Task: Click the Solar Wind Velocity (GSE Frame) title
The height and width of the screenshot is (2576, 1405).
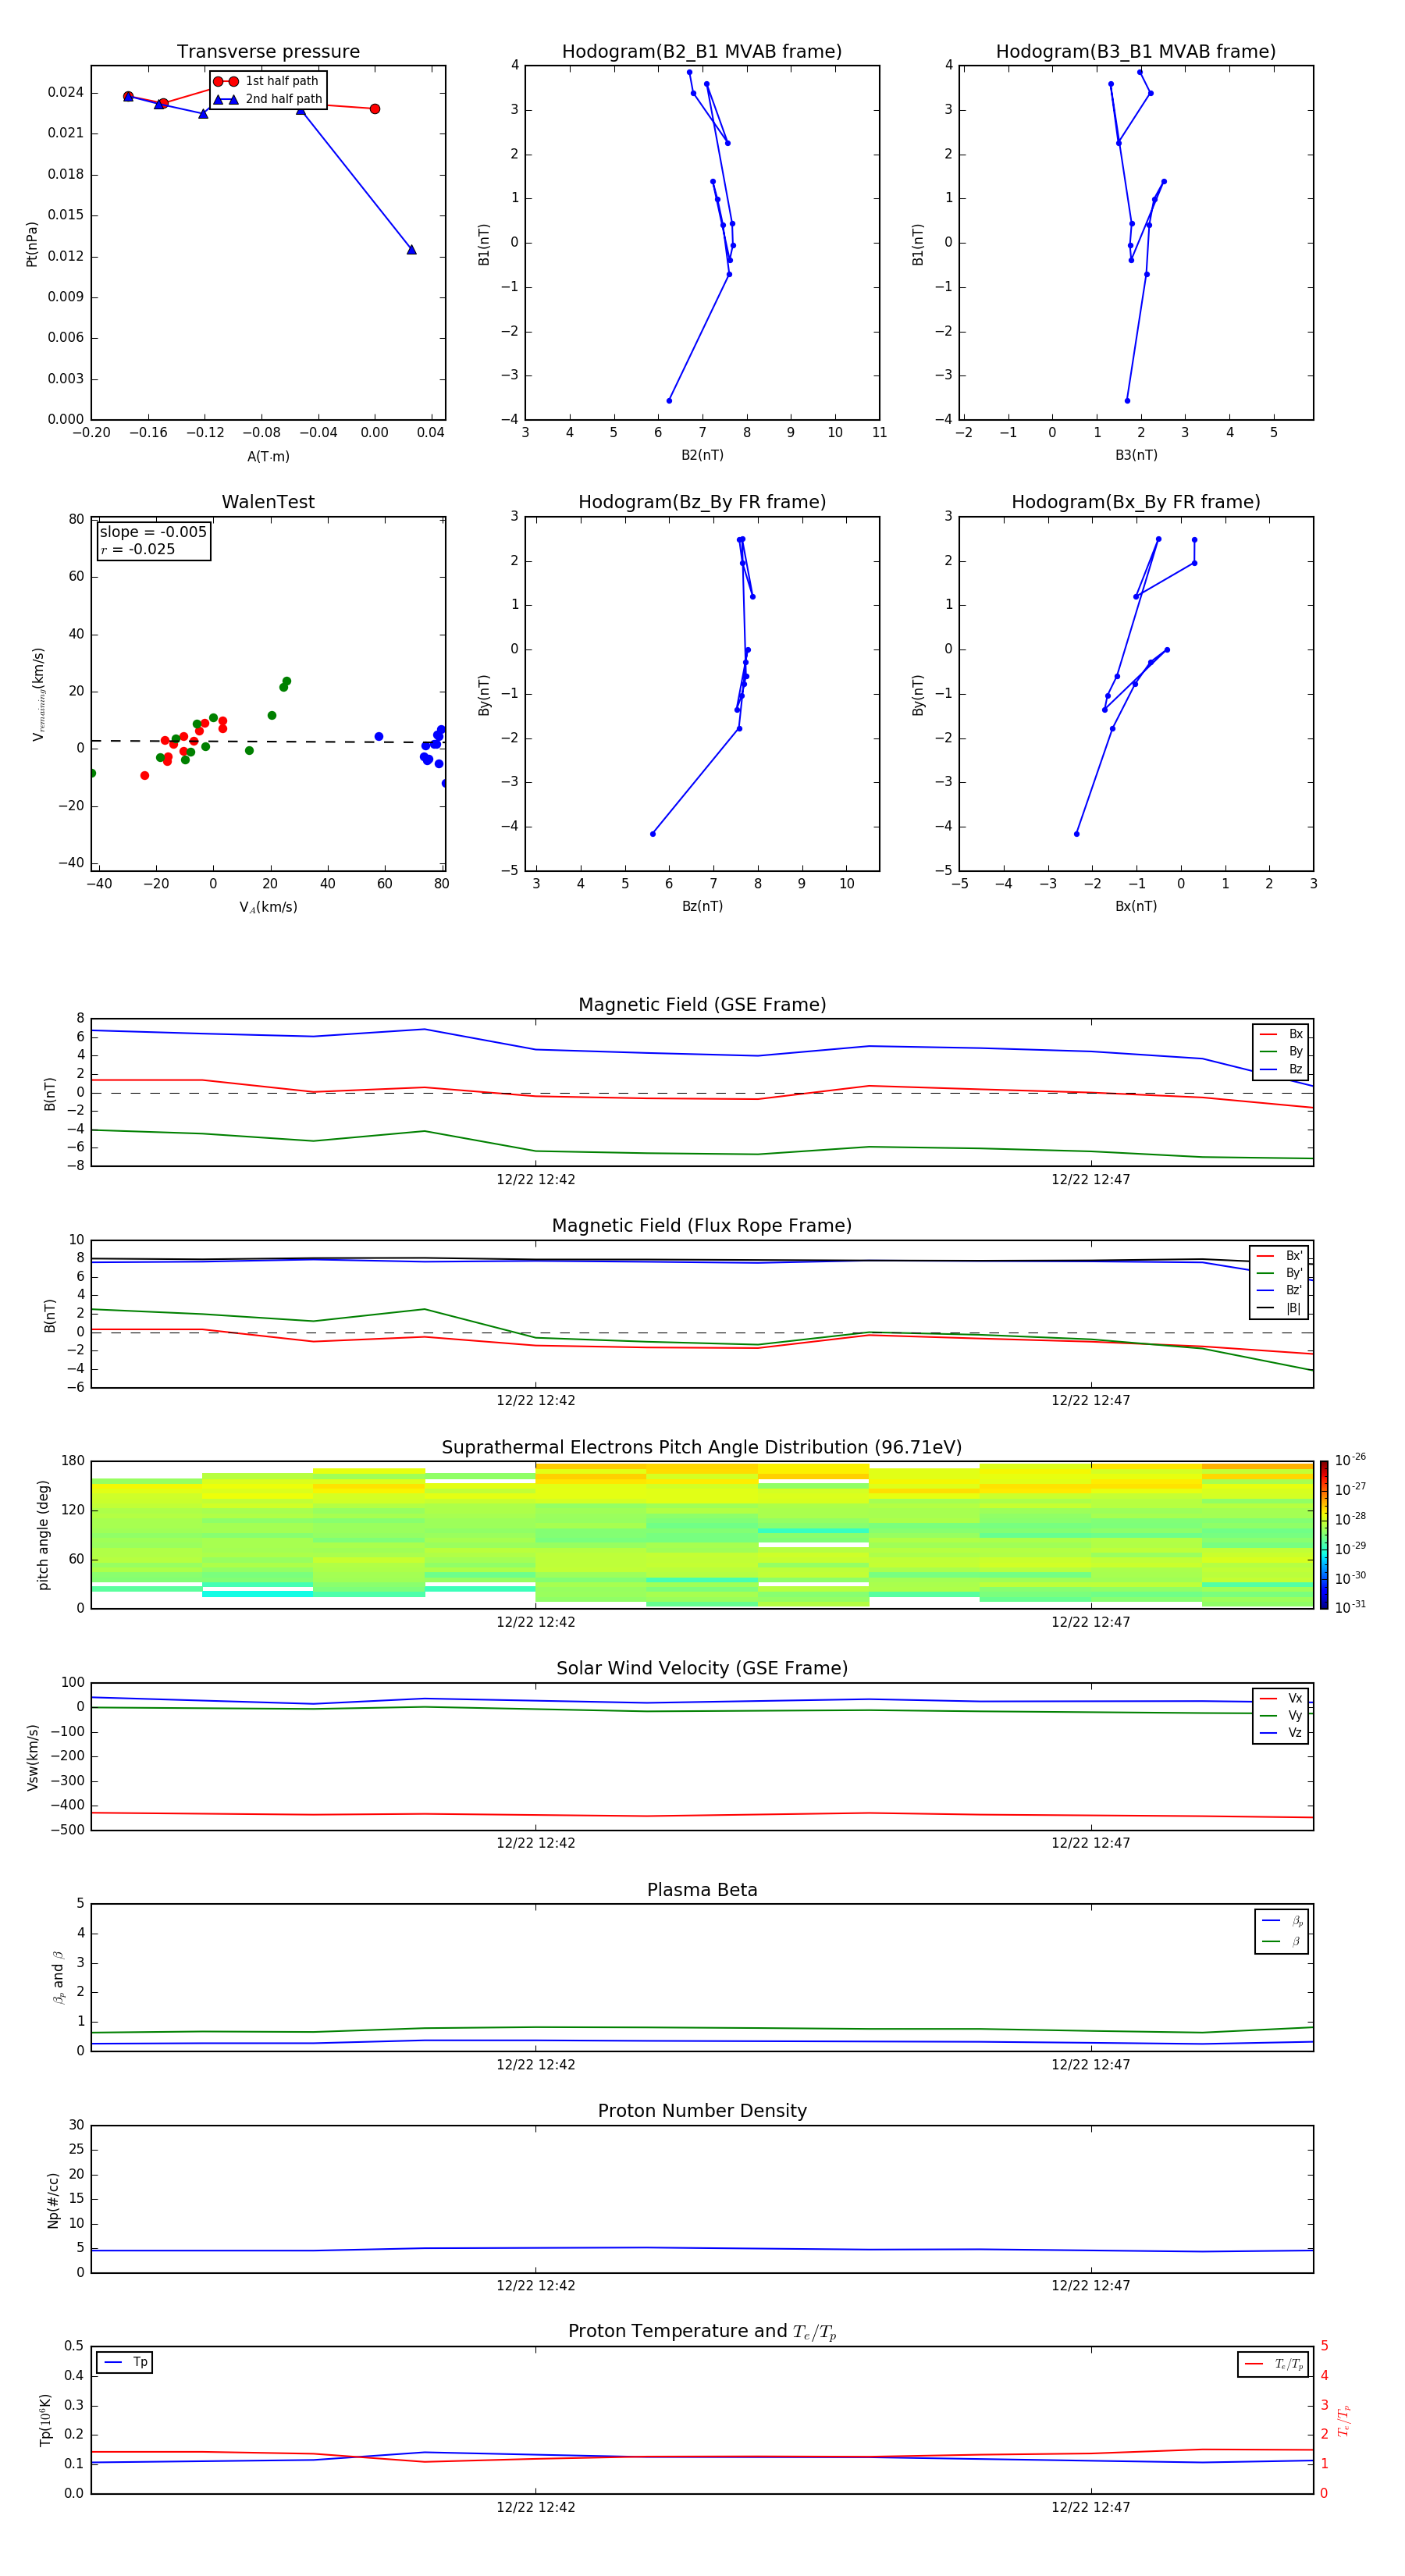Action: coord(702,1669)
